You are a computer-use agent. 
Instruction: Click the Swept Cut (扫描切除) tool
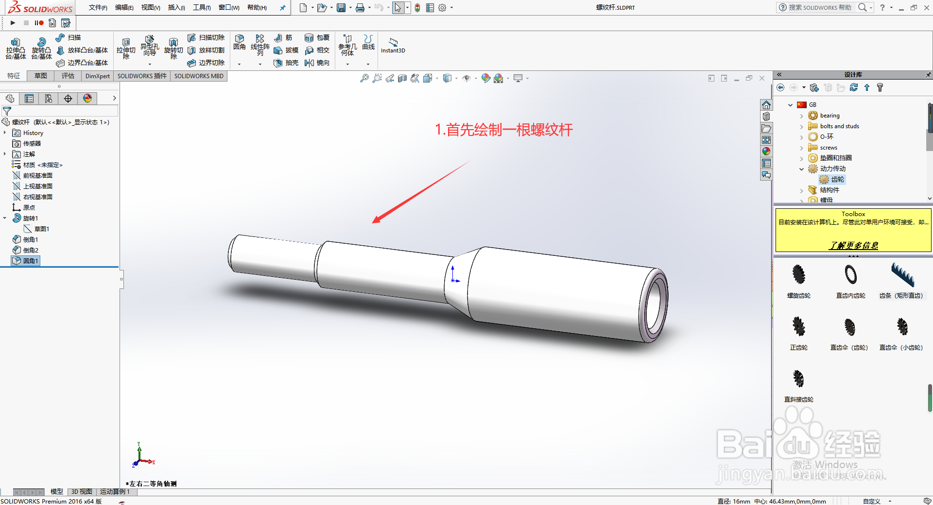206,37
